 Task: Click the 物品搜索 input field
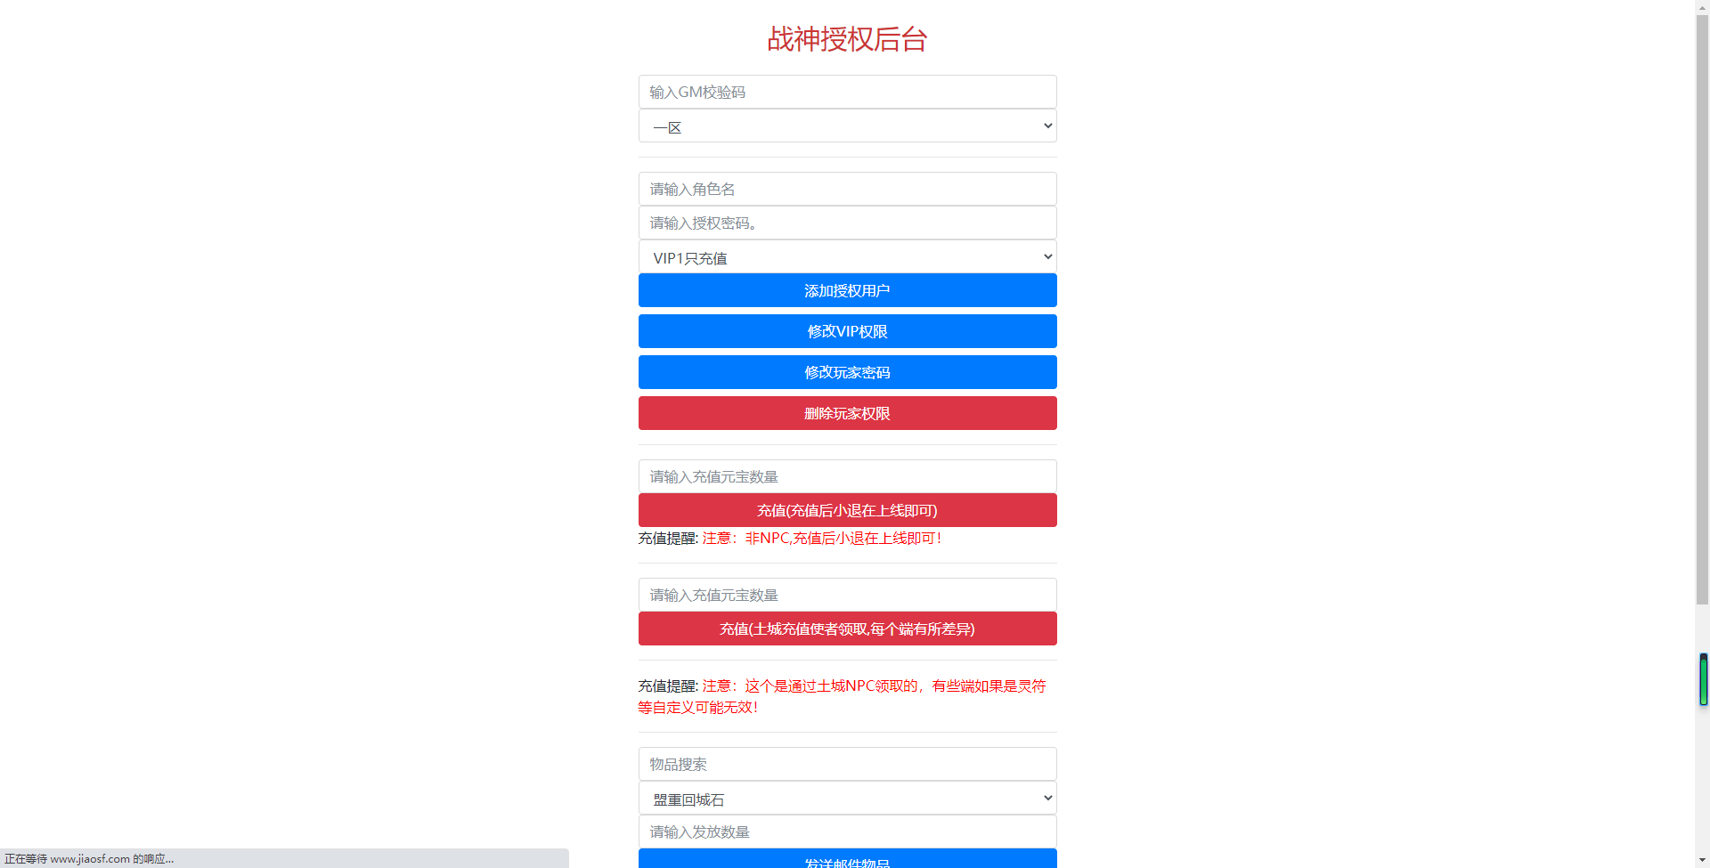pos(847,764)
